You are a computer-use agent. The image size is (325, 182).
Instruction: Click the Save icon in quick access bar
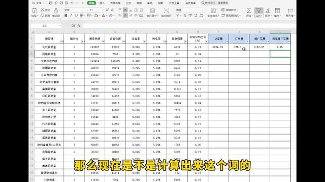[51, 3]
